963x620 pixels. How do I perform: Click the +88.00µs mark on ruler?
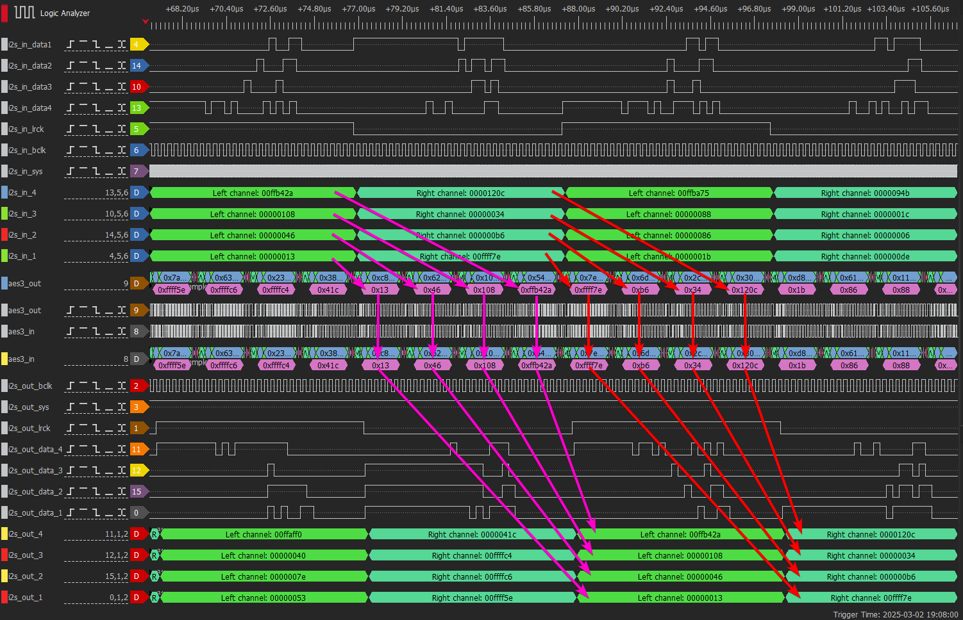578,9
